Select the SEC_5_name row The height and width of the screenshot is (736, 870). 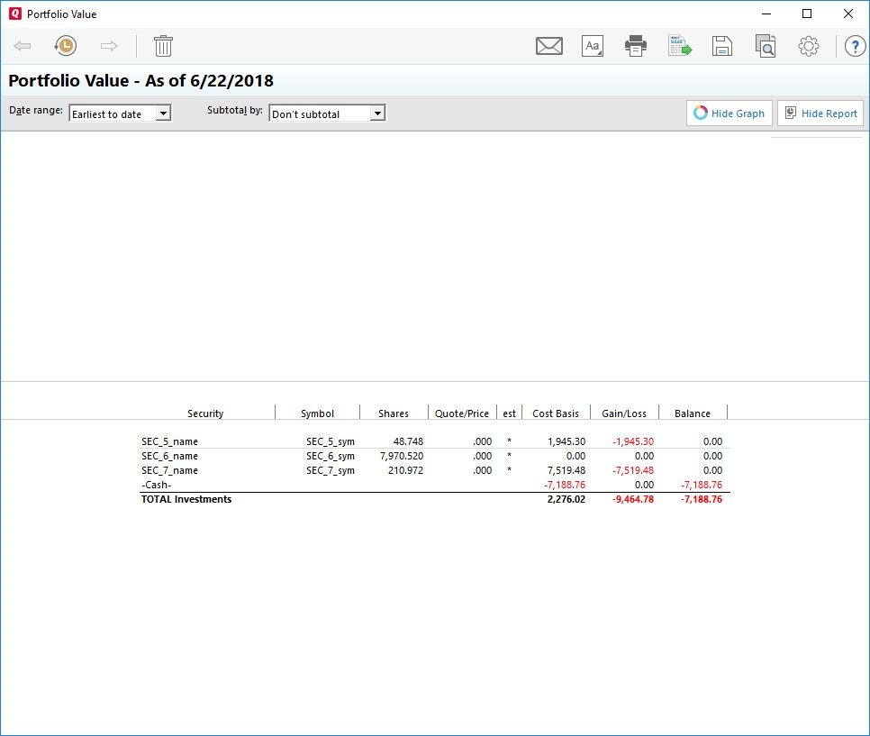coord(169,441)
